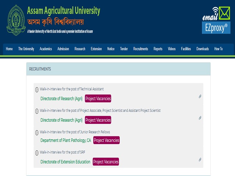The width and height of the screenshot is (235, 176).
Task: Open the Downloads menu
Action: point(203,49)
